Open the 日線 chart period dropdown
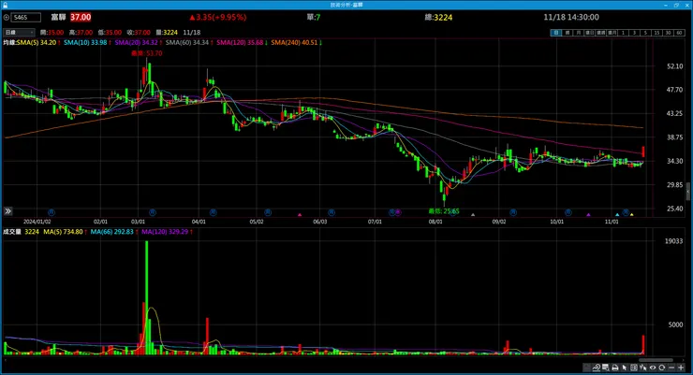 [x=19, y=32]
